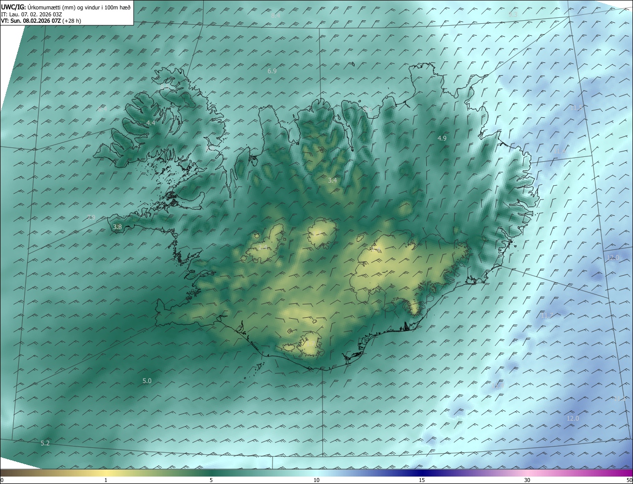
Task: Click the 3.8 value label on Snæfellsnes peninsula
Action: coord(117,227)
